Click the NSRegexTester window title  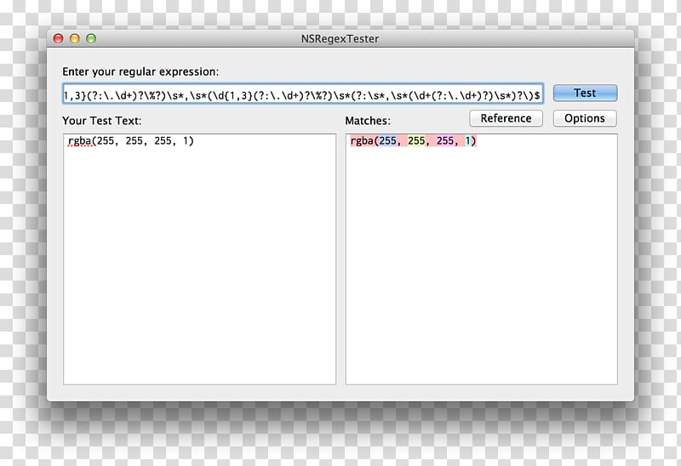(x=340, y=38)
